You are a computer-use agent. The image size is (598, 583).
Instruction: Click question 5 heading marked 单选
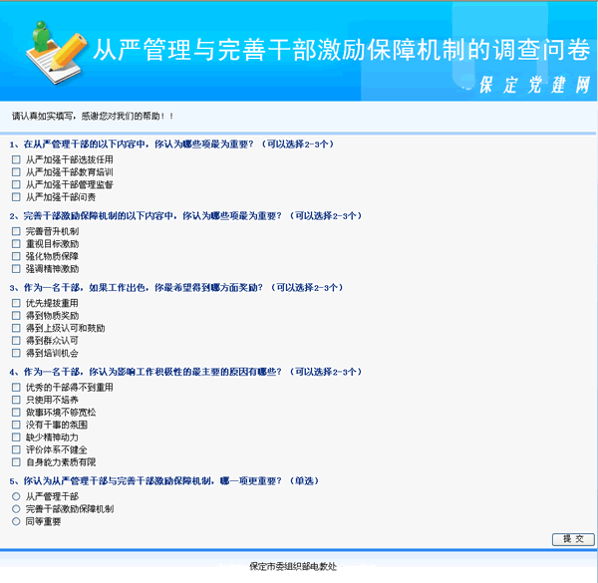pos(164,480)
